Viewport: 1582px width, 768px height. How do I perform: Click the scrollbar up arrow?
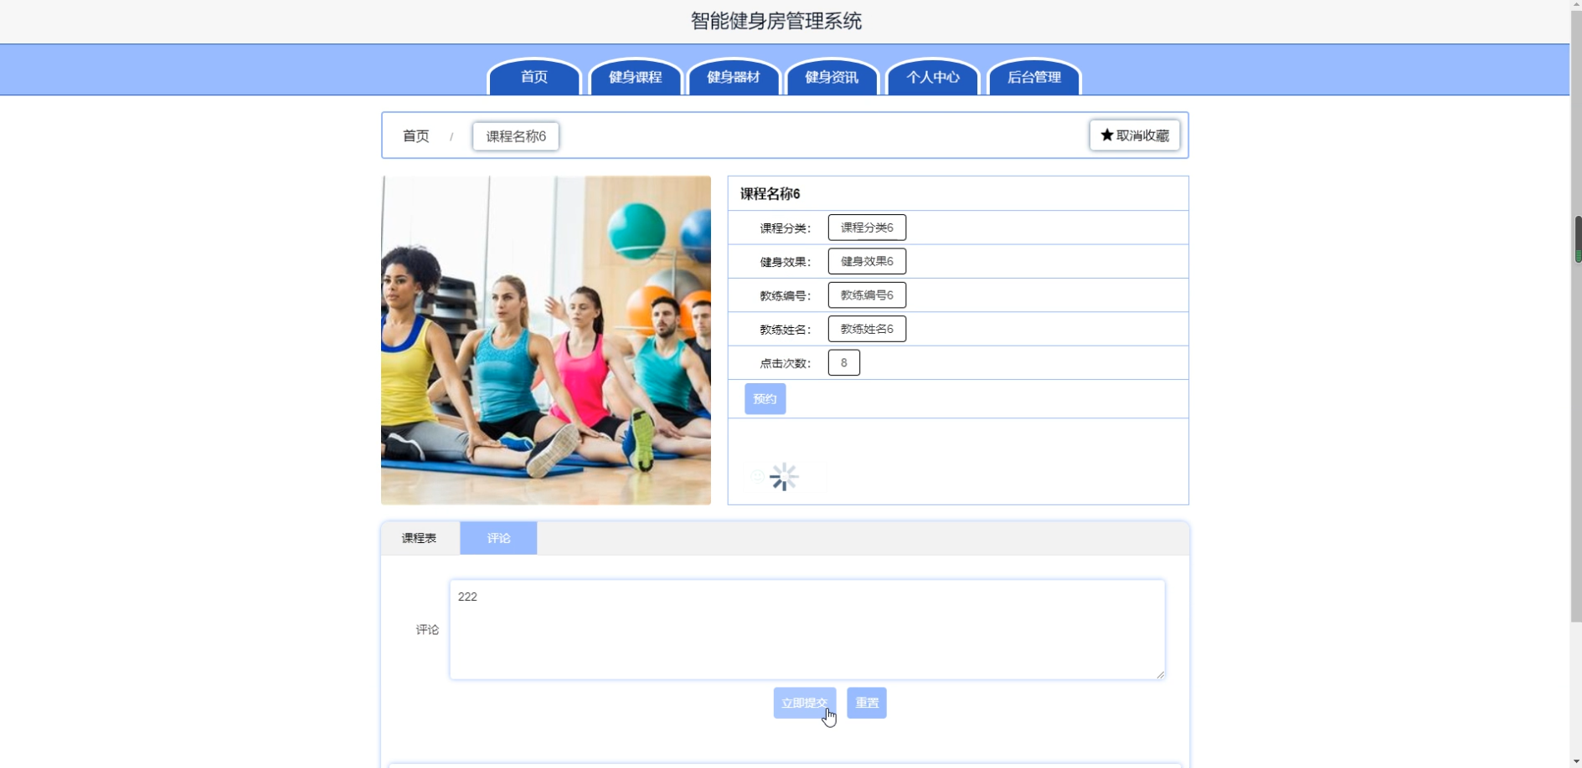tap(1578, 6)
